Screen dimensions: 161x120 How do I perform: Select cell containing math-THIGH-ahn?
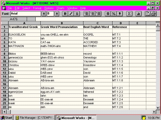click(x=62, y=46)
